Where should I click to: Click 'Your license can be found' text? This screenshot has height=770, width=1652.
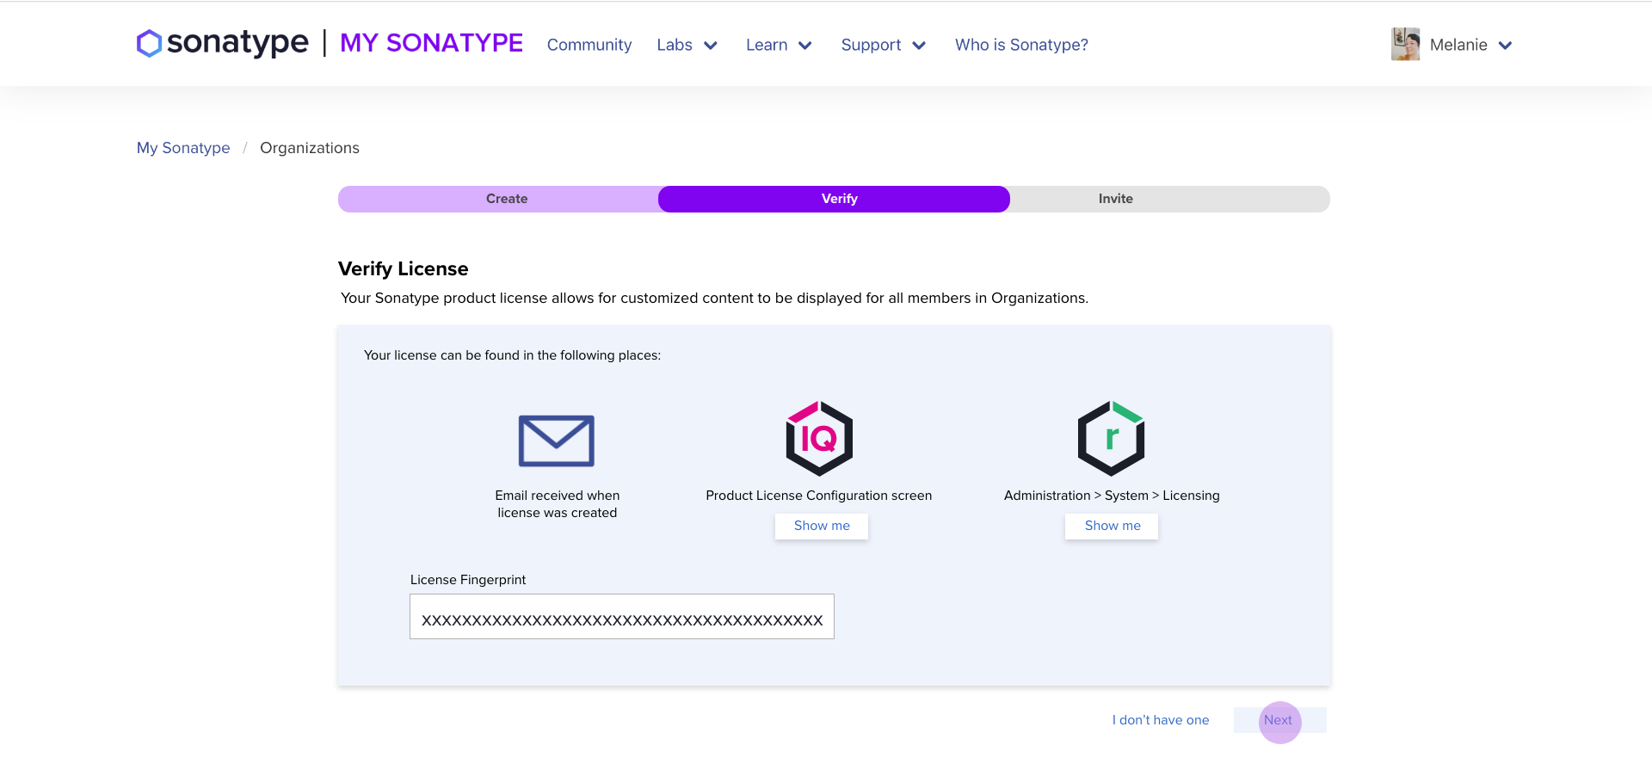512,355
